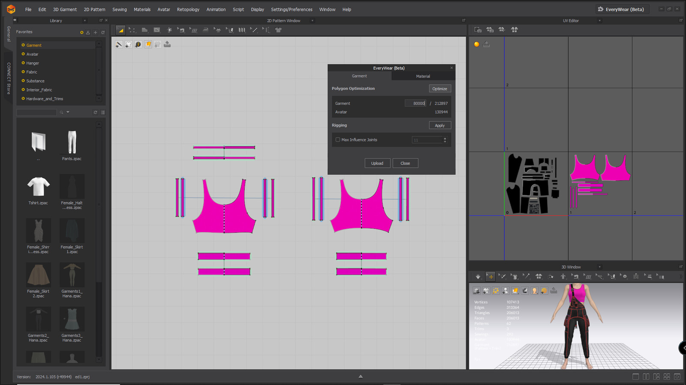The image size is (686, 385).
Task: Open the 2D Pattern Window dropdown arrow
Action: point(312,21)
